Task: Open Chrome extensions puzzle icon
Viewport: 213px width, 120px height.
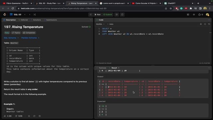Action: (x=191, y=8)
